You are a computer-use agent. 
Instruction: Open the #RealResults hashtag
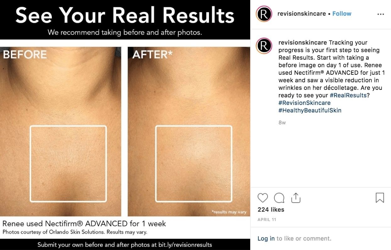348,95
